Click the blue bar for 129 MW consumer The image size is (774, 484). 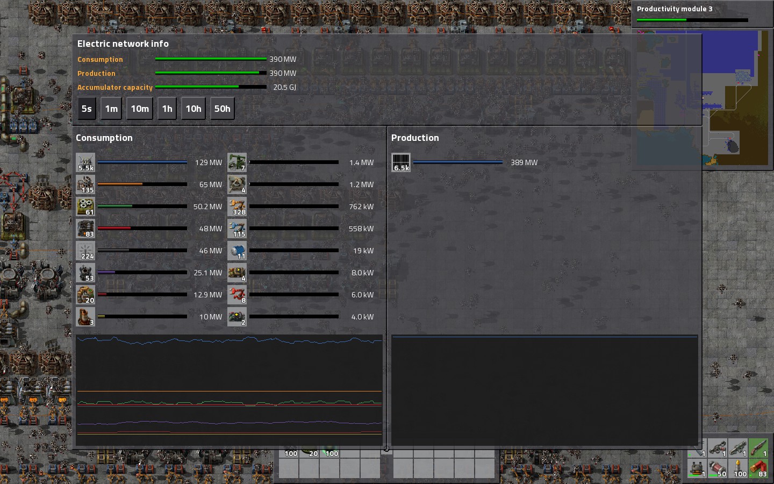[142, 162]
